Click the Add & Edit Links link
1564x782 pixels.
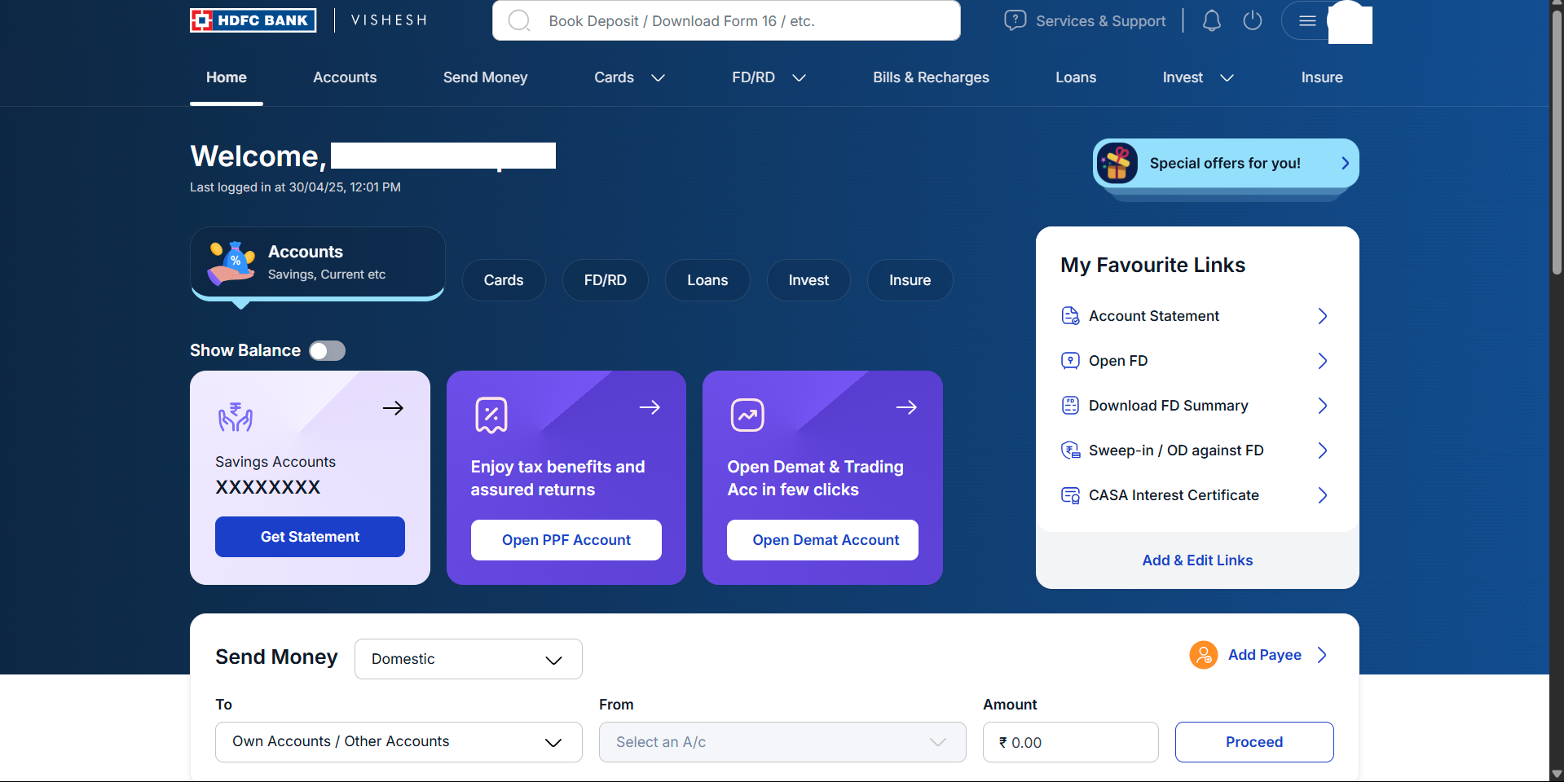(x=1196, y=560)
